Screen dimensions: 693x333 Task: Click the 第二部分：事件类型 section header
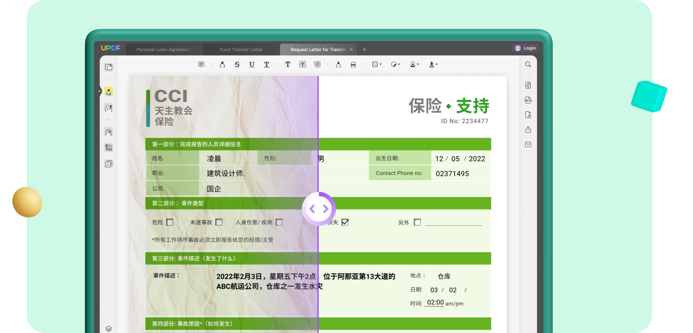pos(318,203)
